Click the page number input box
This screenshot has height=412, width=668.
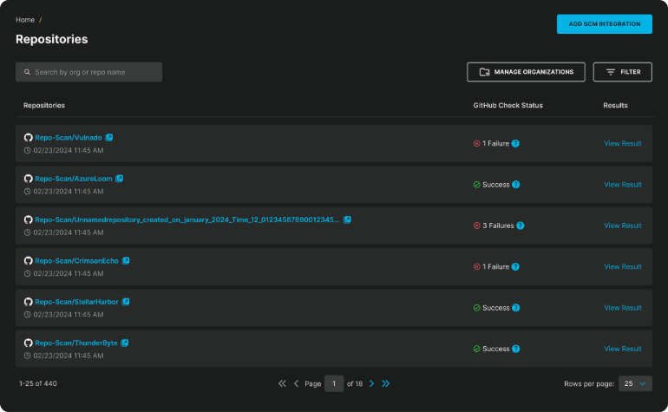pos(334,383)
